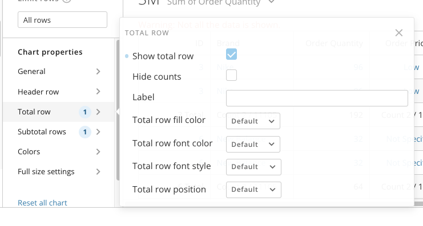Click the Show total row label
Screen dimensions: 423x226
coord(163,56)
